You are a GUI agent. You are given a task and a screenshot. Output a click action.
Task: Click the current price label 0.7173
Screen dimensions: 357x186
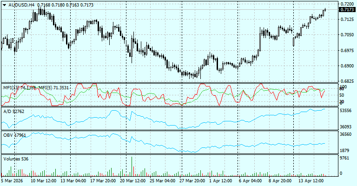click(x=347, y=10)
